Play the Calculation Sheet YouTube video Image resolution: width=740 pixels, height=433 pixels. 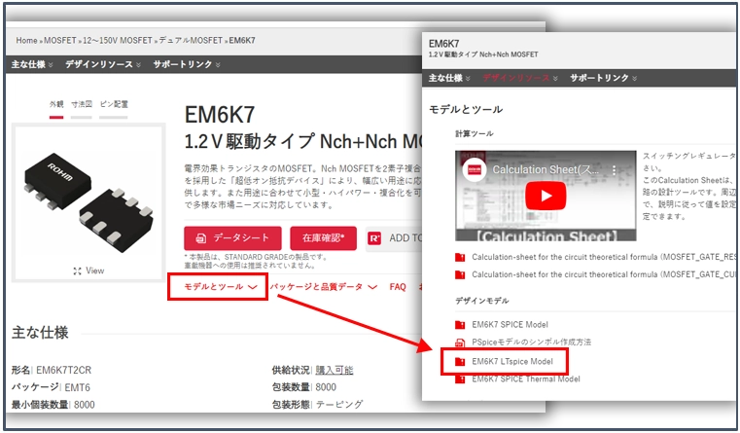(x=546, y=196)
